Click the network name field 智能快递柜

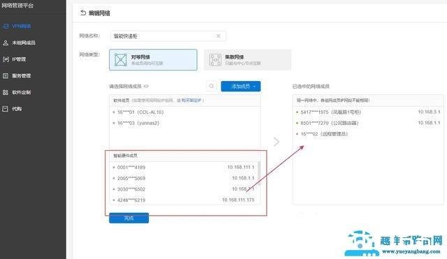click(168, 36)
